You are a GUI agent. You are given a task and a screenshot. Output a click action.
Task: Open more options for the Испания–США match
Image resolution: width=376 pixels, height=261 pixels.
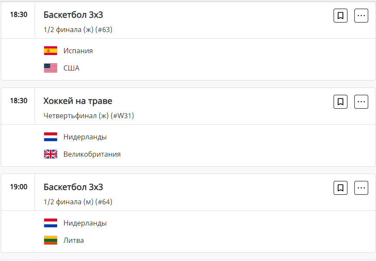coord(361,16)
